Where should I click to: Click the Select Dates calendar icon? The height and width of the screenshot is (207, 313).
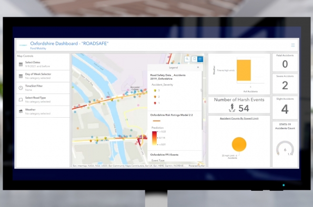click(x=21, y=64)
